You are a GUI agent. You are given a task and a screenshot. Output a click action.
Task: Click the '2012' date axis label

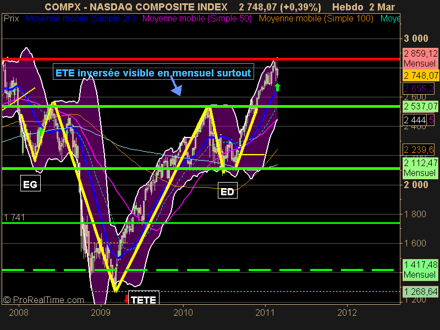[x=347, y=312]
